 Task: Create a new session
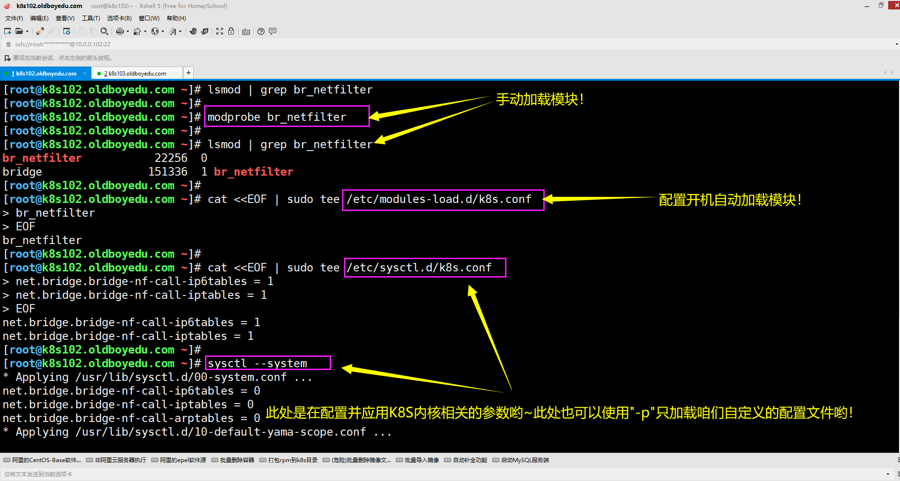[8, 31]
